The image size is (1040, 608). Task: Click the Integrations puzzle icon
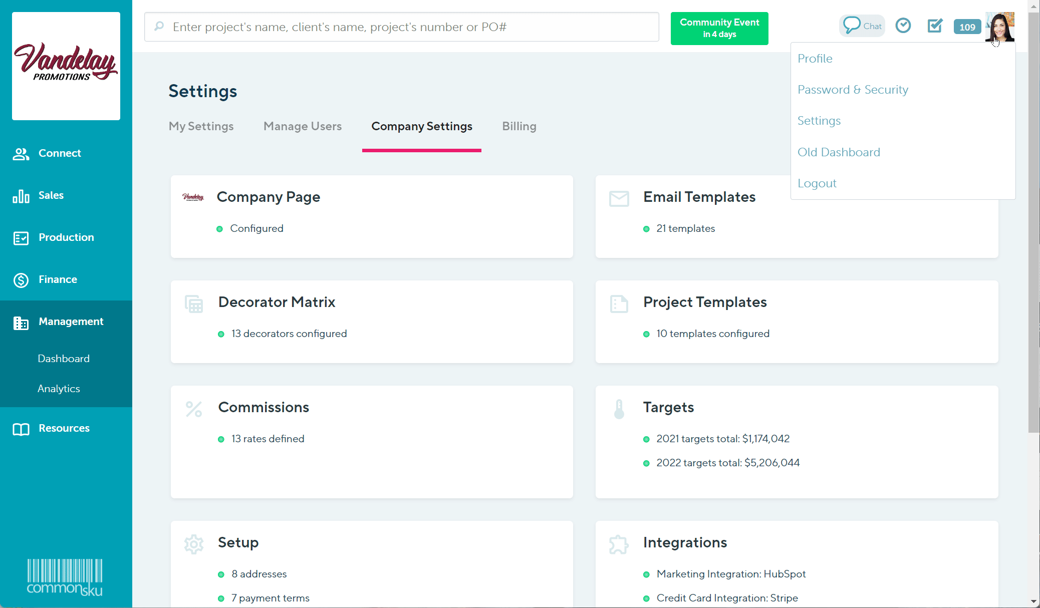[x=619, y=544]
